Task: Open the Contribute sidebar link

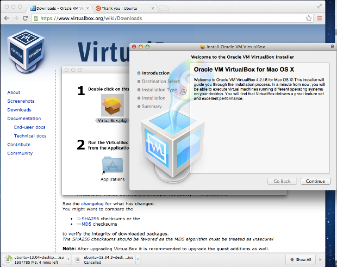Action: point(19,145)
